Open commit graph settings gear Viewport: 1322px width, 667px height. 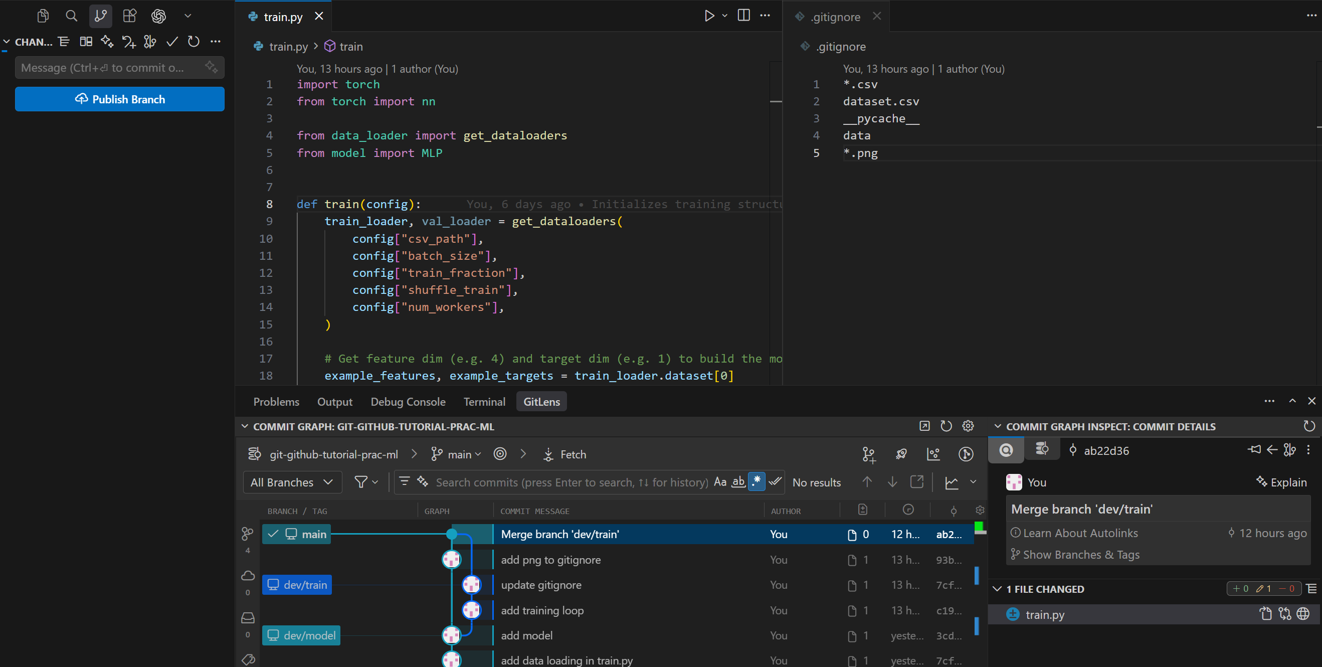pos(968,426)
